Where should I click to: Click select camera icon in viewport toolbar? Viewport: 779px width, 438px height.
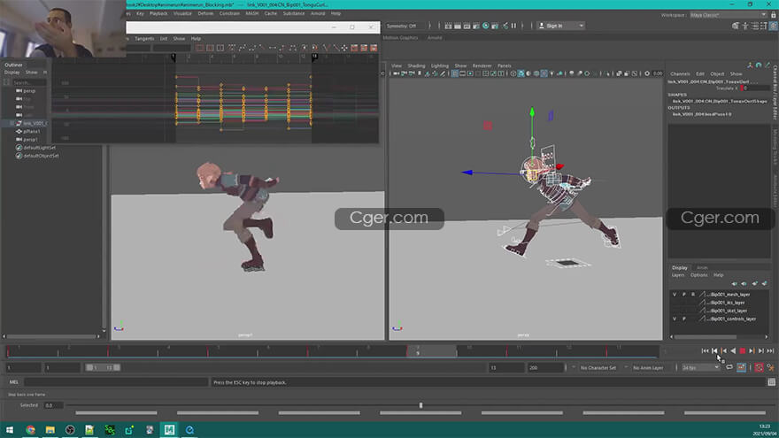pyautogui.click(x=396, y=73)
